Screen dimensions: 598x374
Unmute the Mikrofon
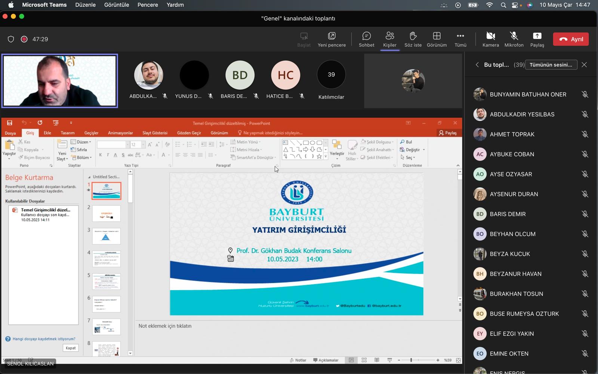coord(514,39)
